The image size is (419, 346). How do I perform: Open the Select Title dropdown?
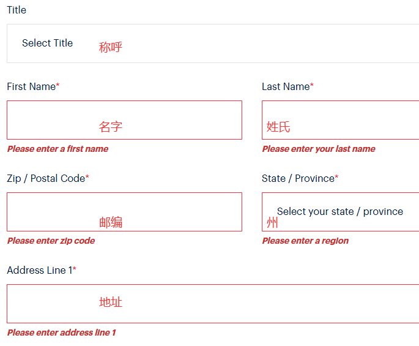(x=213, y=43)
